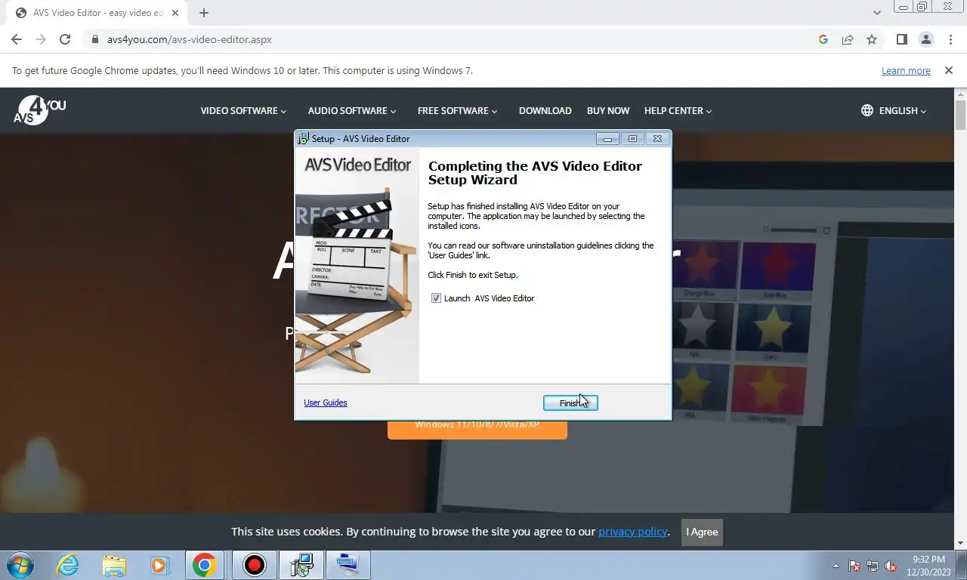Image resolution: width=967 pixels, height=580 pixels.
Task: Open Internet Explorer from taskbar
Action: pyautogui.click(x=68, y=565)
